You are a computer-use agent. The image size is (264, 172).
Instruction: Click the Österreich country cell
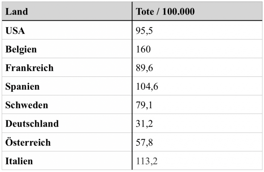tap(28, 143)
